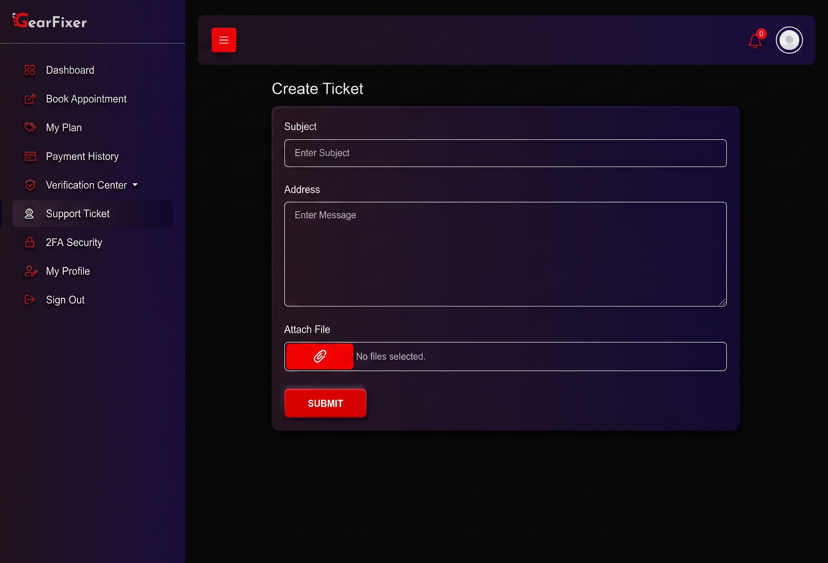Open notifications via the bell icon
Screen dimensions: 828x563
(x=755, y=41)
